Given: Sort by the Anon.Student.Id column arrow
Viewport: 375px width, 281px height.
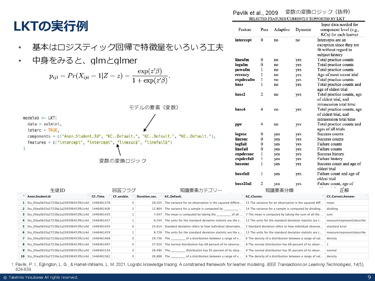Looking at the screenshot, I should (88, 196).
